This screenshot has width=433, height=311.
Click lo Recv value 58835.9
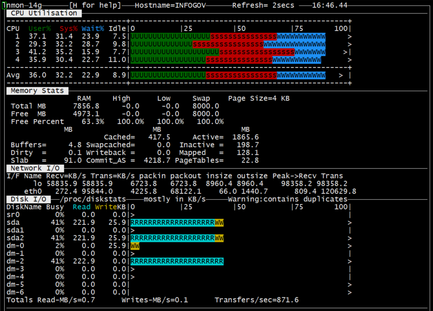point(62,184)
